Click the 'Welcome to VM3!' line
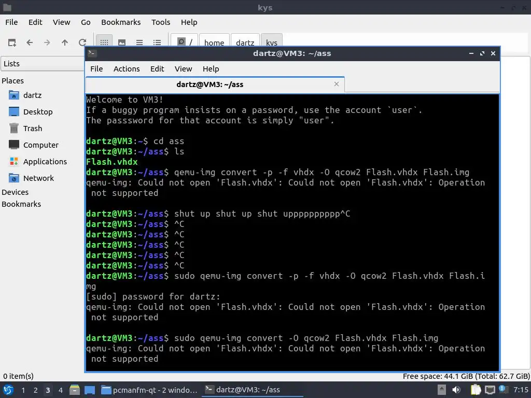The image size is (531, 398). pyautogui.click(x=124, y=99)
